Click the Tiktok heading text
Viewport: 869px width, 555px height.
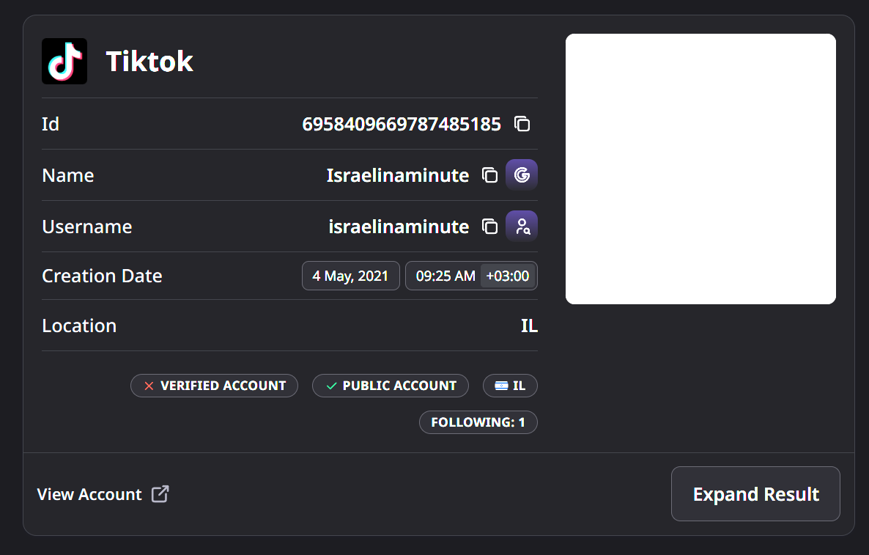(x=149, y=61)
